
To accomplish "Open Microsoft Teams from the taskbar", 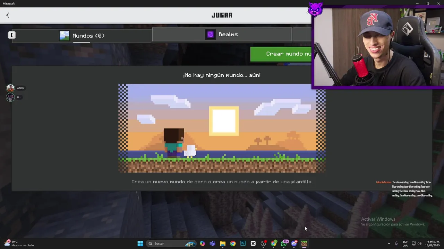I will (212, 243).
